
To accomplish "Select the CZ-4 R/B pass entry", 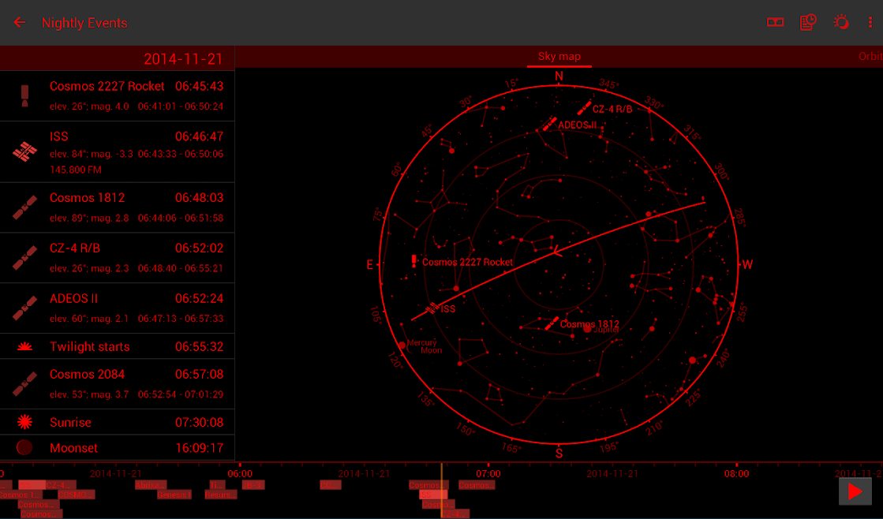I will (118, 257).
